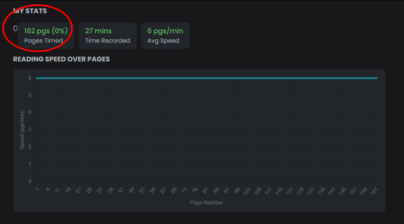This screenshot has width=404, height=224.
Task: Click the Pages Timed stat card
Action: [46, 36]
